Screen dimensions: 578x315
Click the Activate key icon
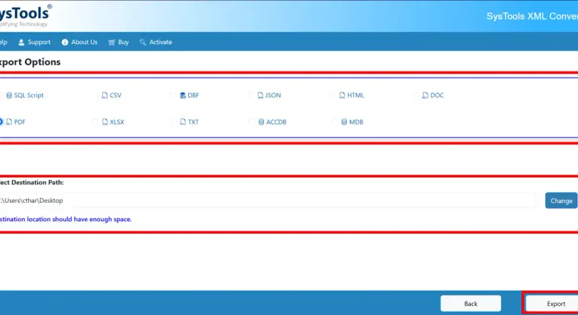coord(143,43)
